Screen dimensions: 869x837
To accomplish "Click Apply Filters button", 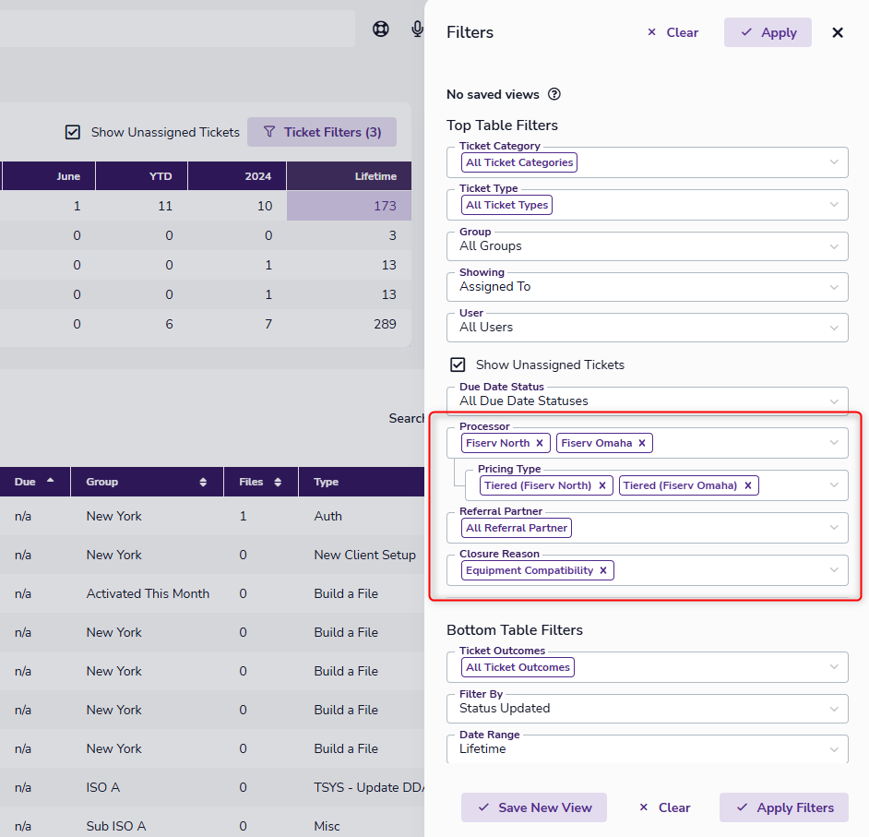I will pos(783,807).
